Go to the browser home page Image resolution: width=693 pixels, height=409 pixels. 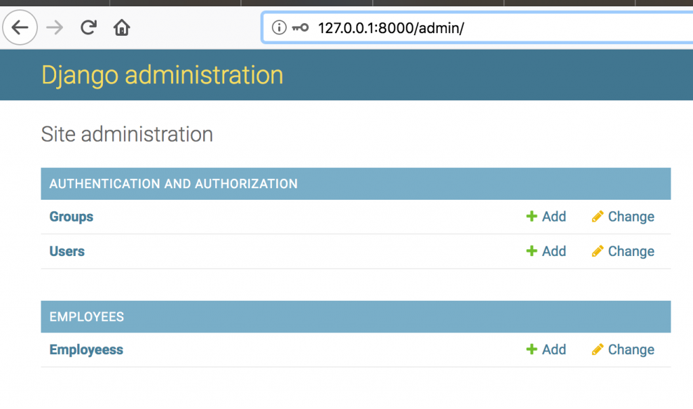click(x=122, y=28)
